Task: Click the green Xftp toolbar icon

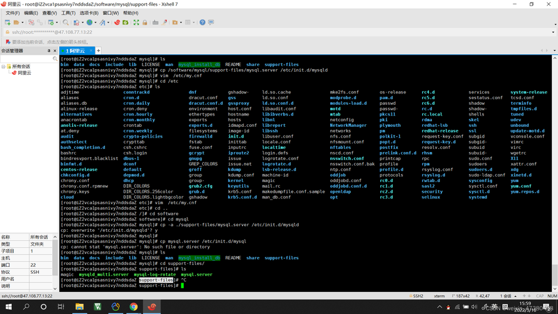Action: (126, 22)
